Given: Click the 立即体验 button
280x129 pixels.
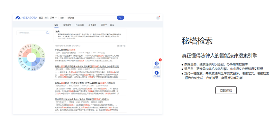Looking at the screenshot, I should [x=226, y=90].
